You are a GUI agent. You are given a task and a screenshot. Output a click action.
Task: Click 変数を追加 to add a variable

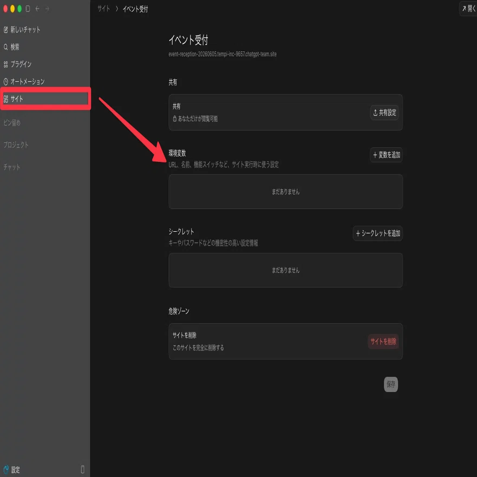[387, 155]
